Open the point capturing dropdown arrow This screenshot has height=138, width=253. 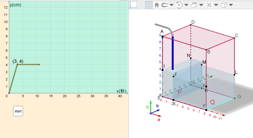(171, 5)
